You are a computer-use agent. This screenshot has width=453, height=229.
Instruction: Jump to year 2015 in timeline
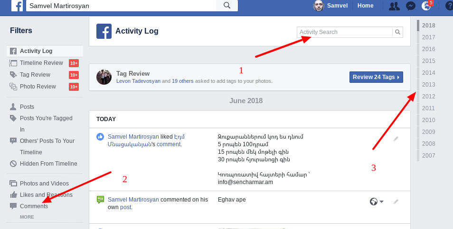428,61
